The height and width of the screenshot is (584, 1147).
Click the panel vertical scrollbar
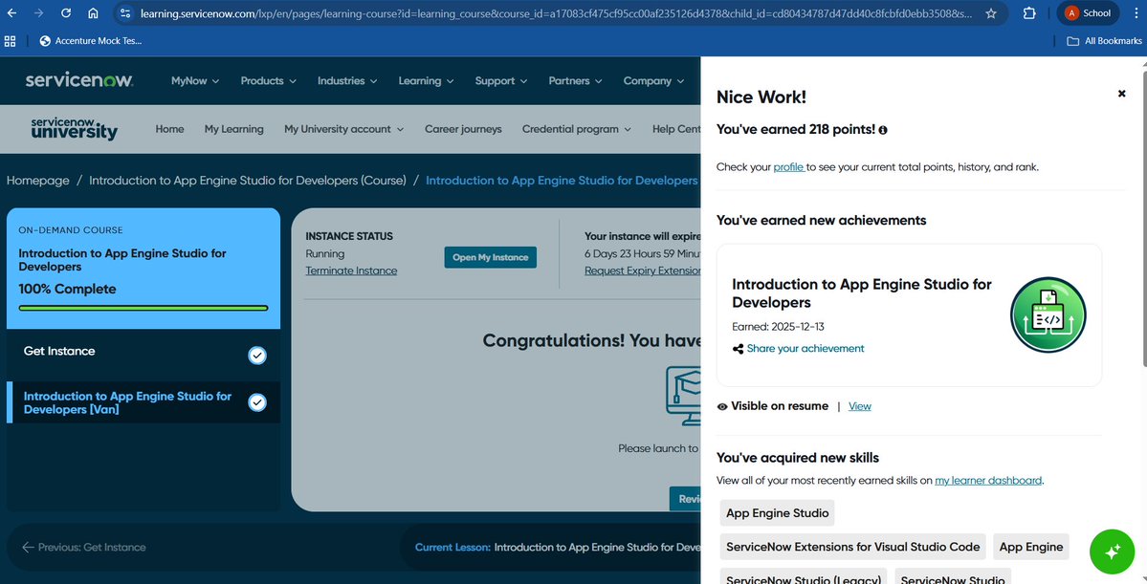[1143, 219]
